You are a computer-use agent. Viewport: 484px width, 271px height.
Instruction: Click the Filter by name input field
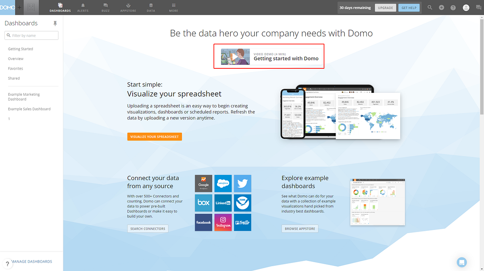(31, 35)
